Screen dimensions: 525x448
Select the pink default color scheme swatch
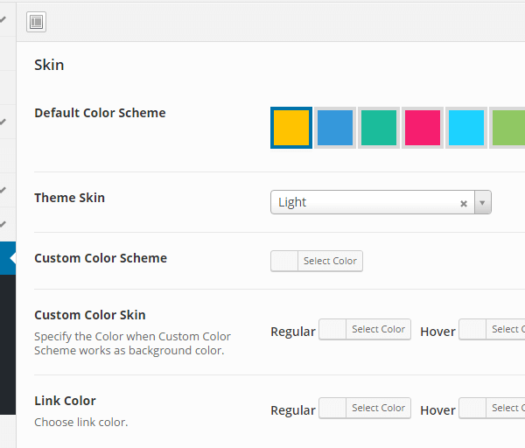point(423,128)
